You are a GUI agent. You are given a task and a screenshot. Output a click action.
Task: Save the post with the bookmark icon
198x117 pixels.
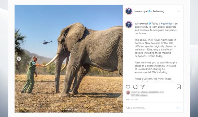tap(179, 87)
